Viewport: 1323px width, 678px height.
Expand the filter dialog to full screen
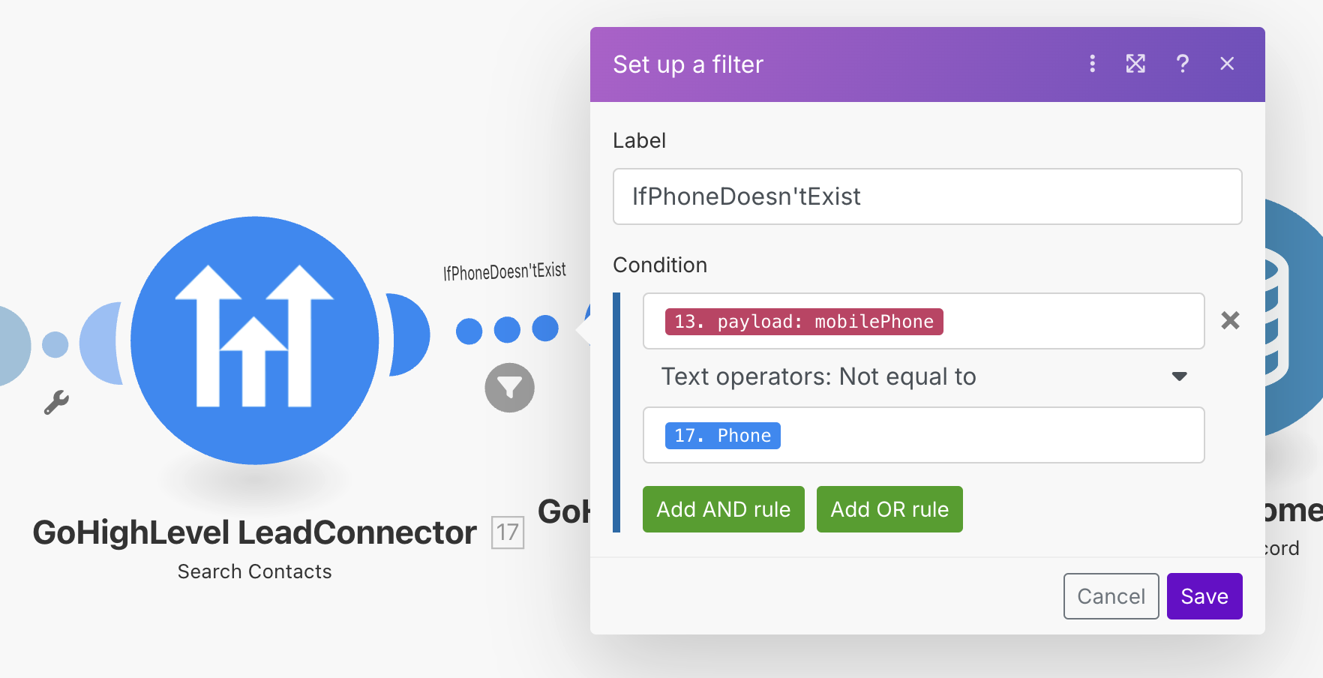[x=1135, y=64]
